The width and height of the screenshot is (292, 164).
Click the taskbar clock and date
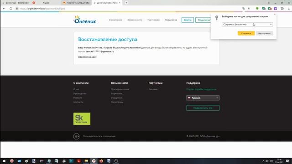point(279,161)
